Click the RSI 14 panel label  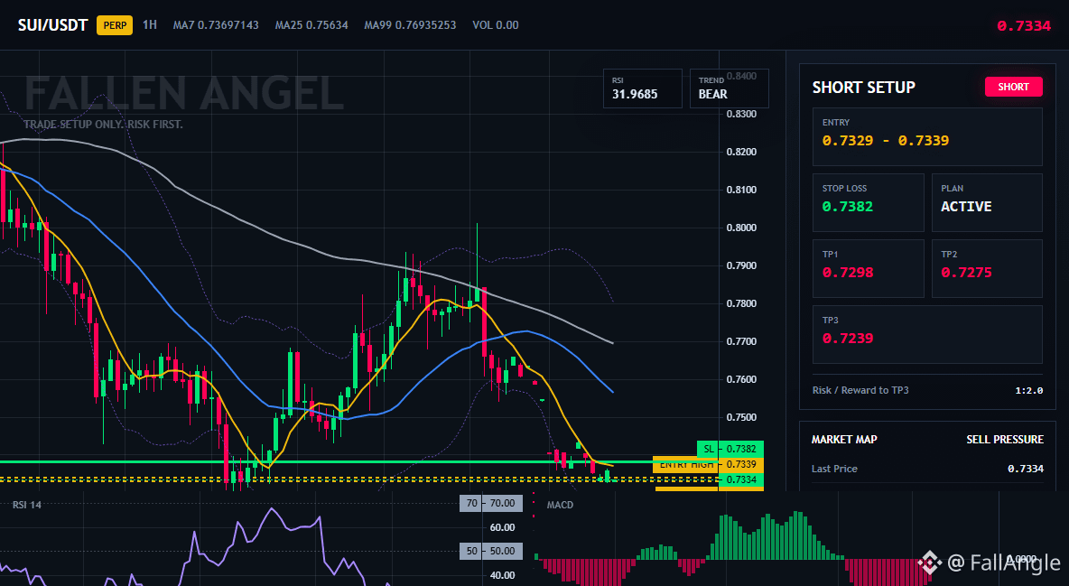tap(27, 505)
